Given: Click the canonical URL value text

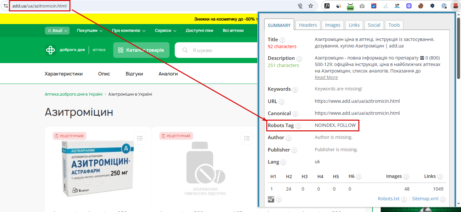Looking at the screenshot, I should click(x=357, y=113).
